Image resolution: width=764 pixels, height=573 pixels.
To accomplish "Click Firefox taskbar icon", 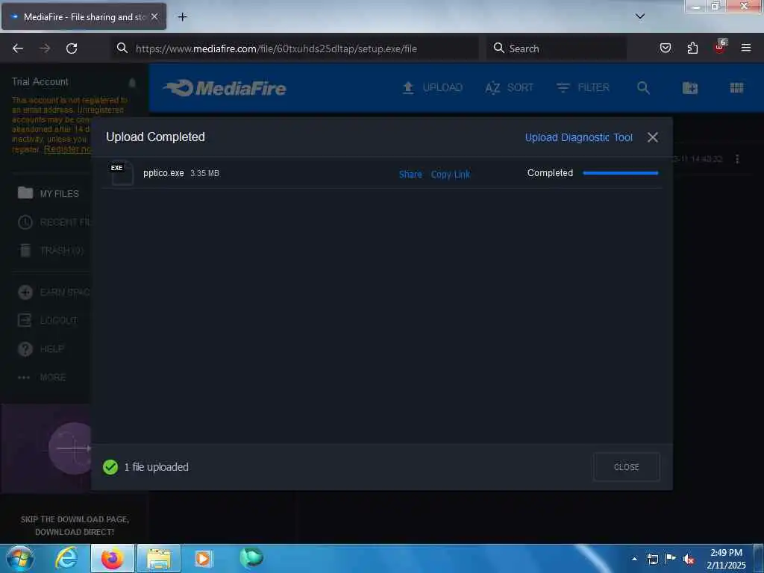I will 112,558.
